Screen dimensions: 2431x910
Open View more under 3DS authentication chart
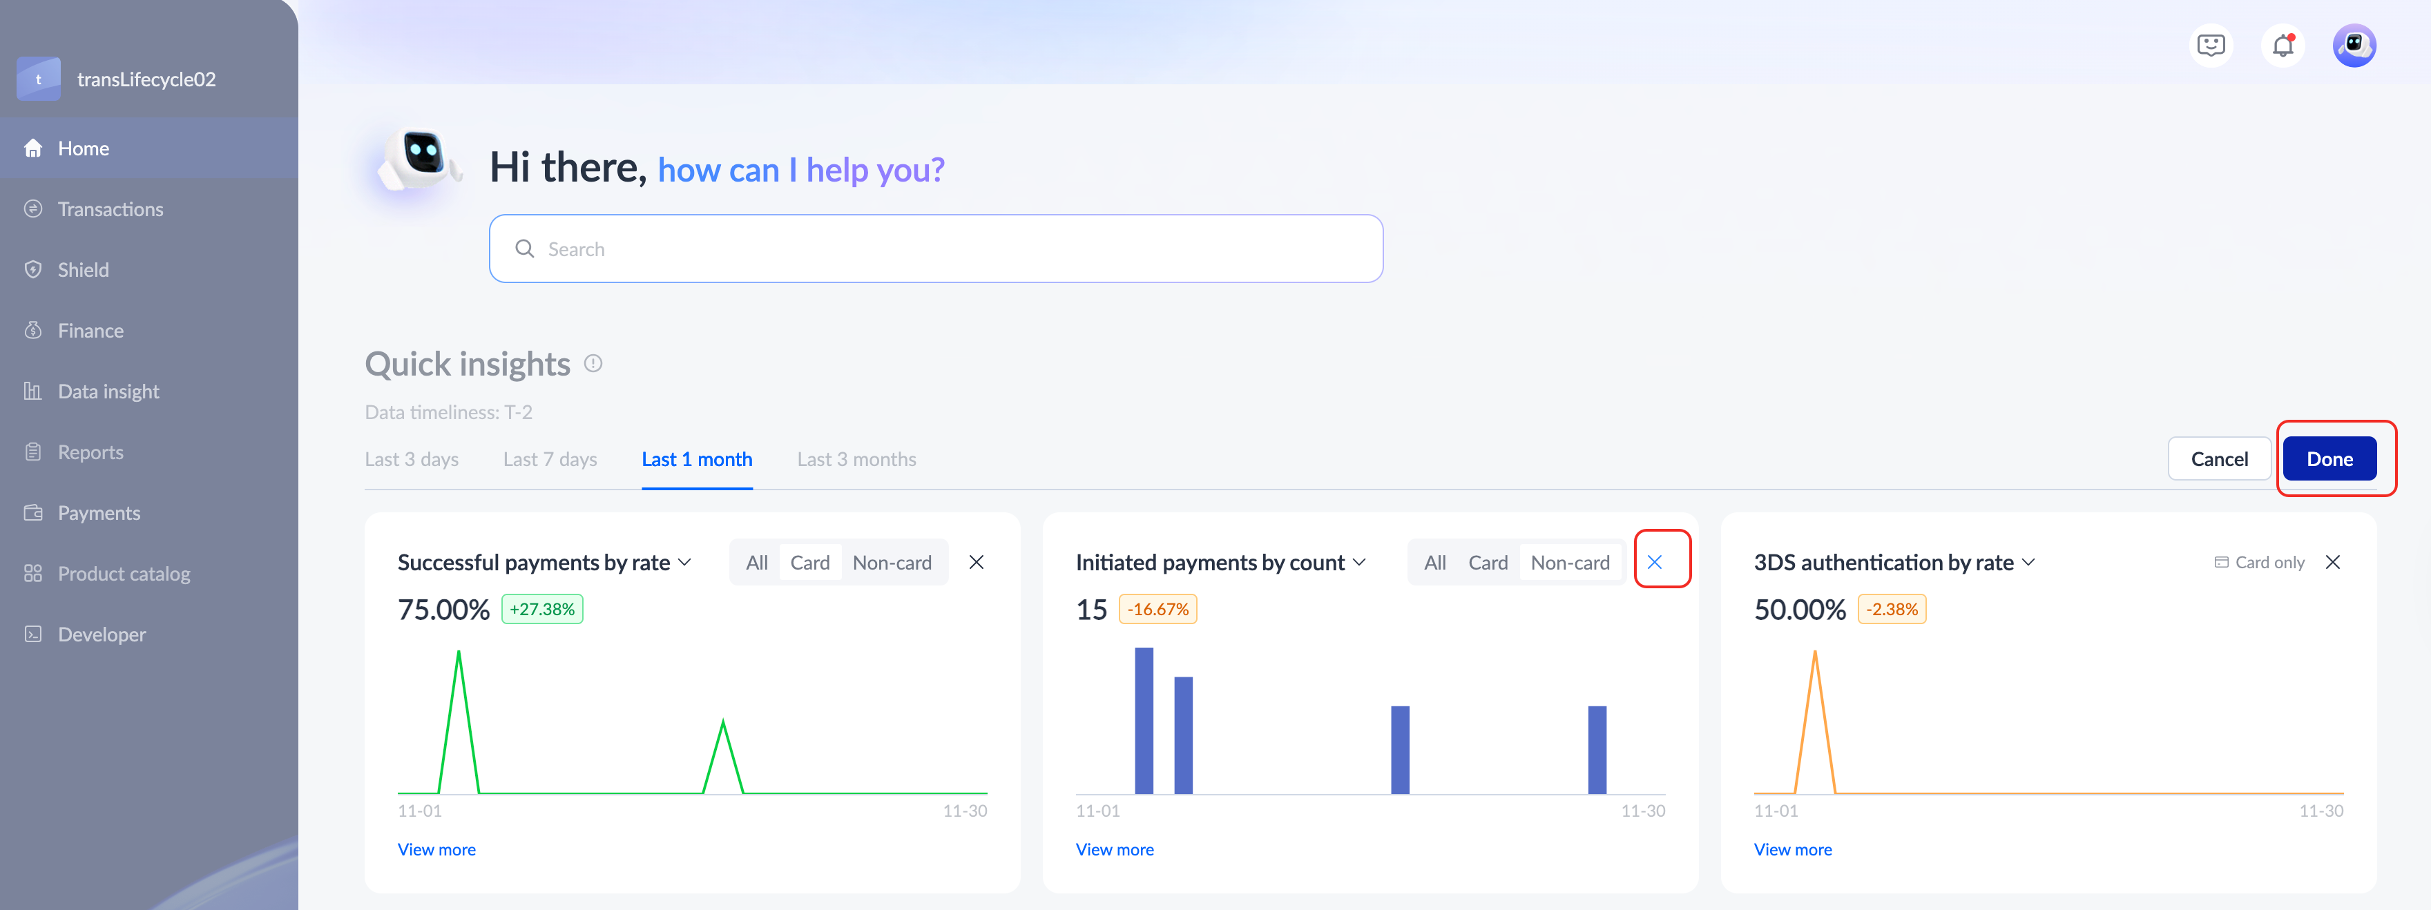(1792, 850)
